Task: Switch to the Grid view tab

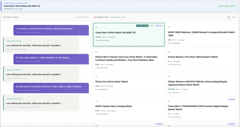Action: [x=228, y=17]
